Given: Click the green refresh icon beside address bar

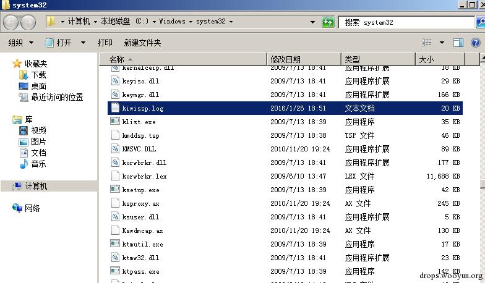Looking at the screenshot, I should click(x=328, y=22).
